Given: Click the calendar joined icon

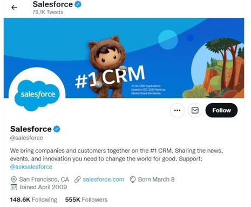Looking at the screenshot, I should pos(14,187).
